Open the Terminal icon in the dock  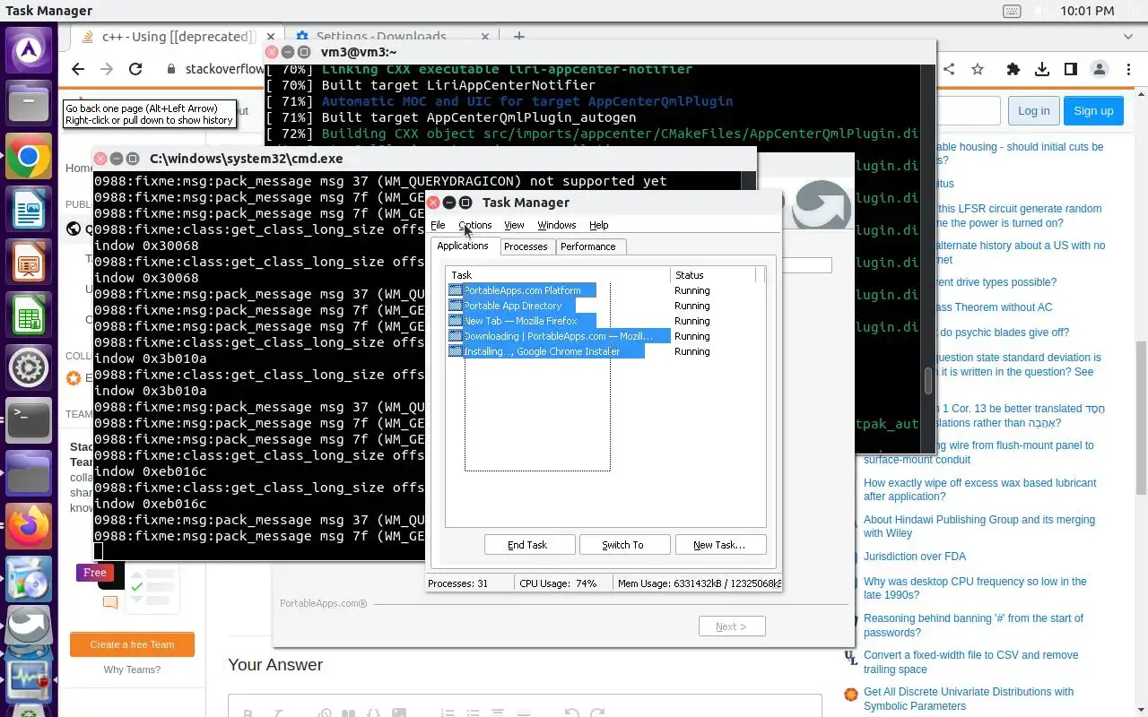(29, 420)
